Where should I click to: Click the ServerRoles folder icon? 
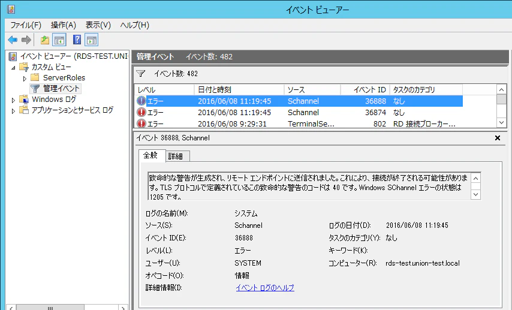coord(35,77)
